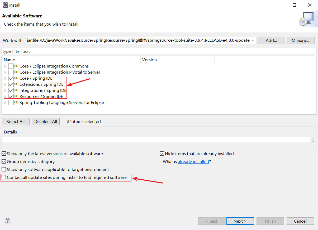This screenshot has height=230, width=318.
Task: Click the Select All button
Action: 16,121
